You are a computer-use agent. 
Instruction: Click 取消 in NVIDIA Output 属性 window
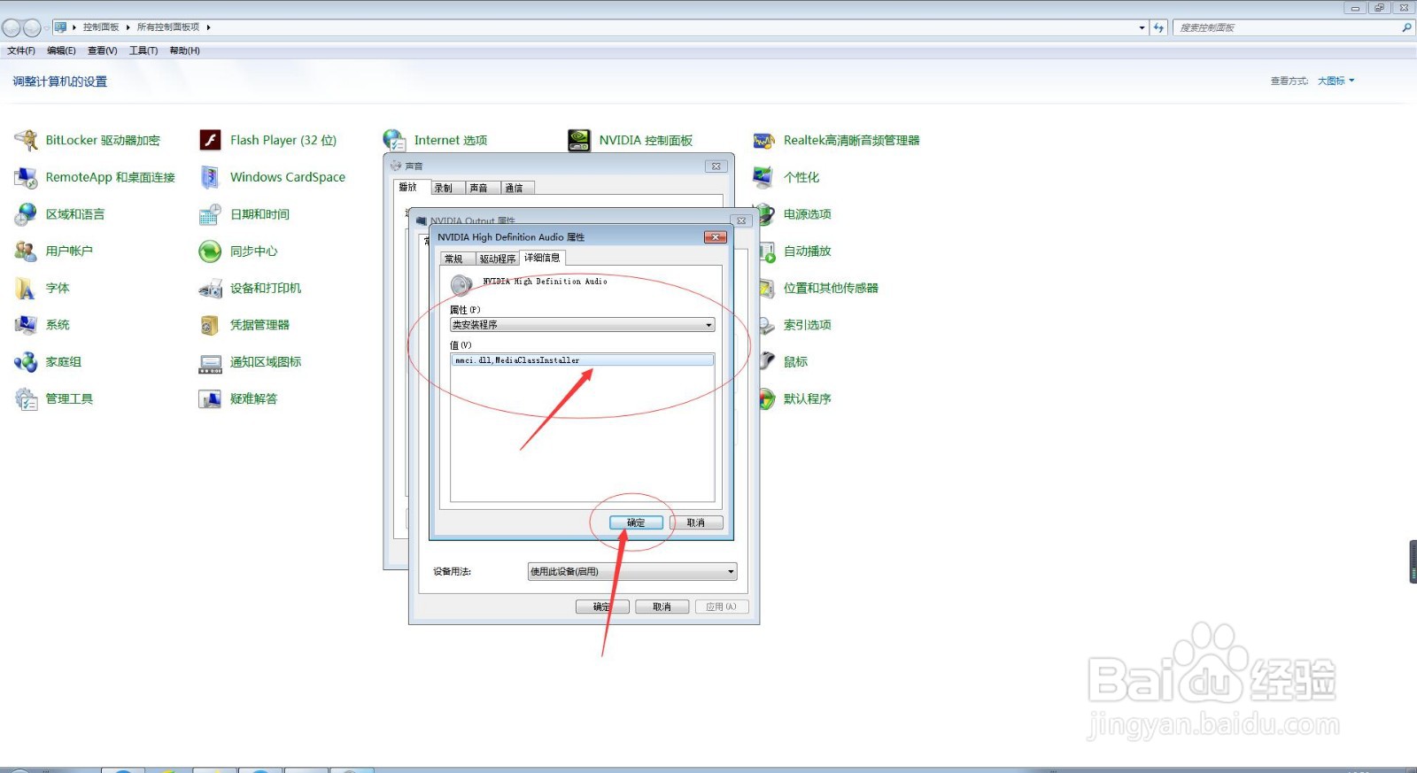coord(662,607)
